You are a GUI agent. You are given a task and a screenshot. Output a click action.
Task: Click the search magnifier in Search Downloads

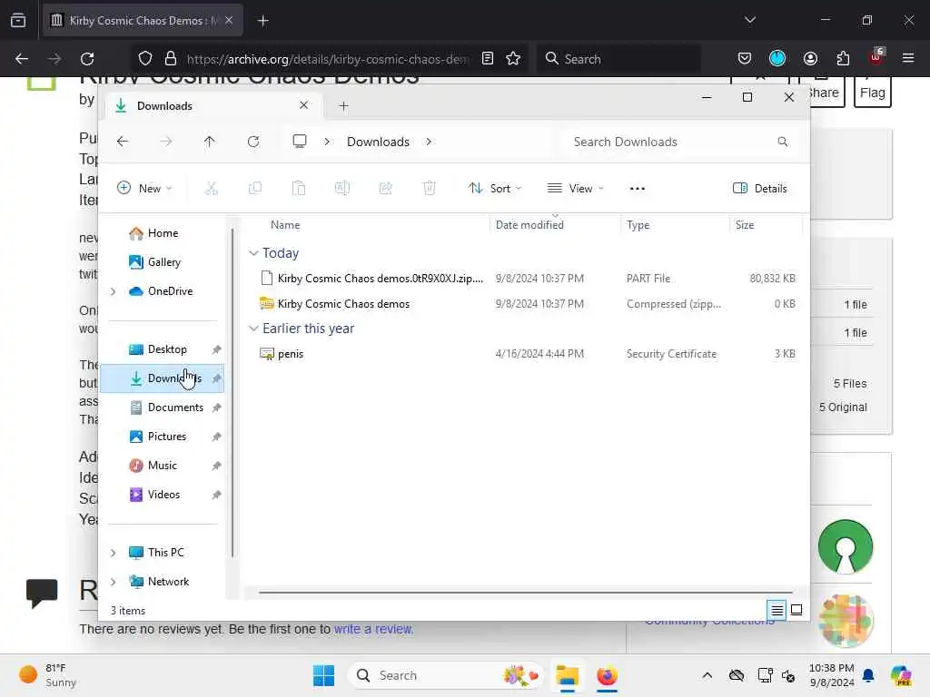(x=782, y=142)
